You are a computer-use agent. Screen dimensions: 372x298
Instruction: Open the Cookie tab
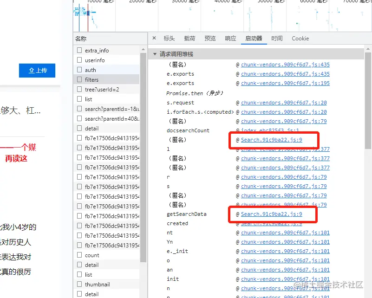tap(300, 39)
